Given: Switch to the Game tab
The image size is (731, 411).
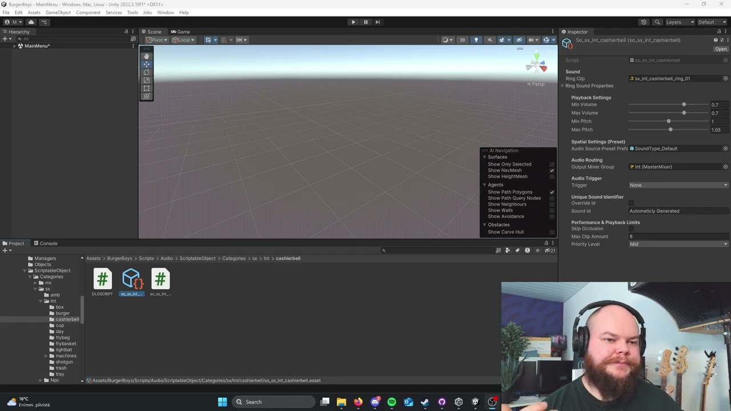Looking at the screenshot, I should click(x=180, y=32).
